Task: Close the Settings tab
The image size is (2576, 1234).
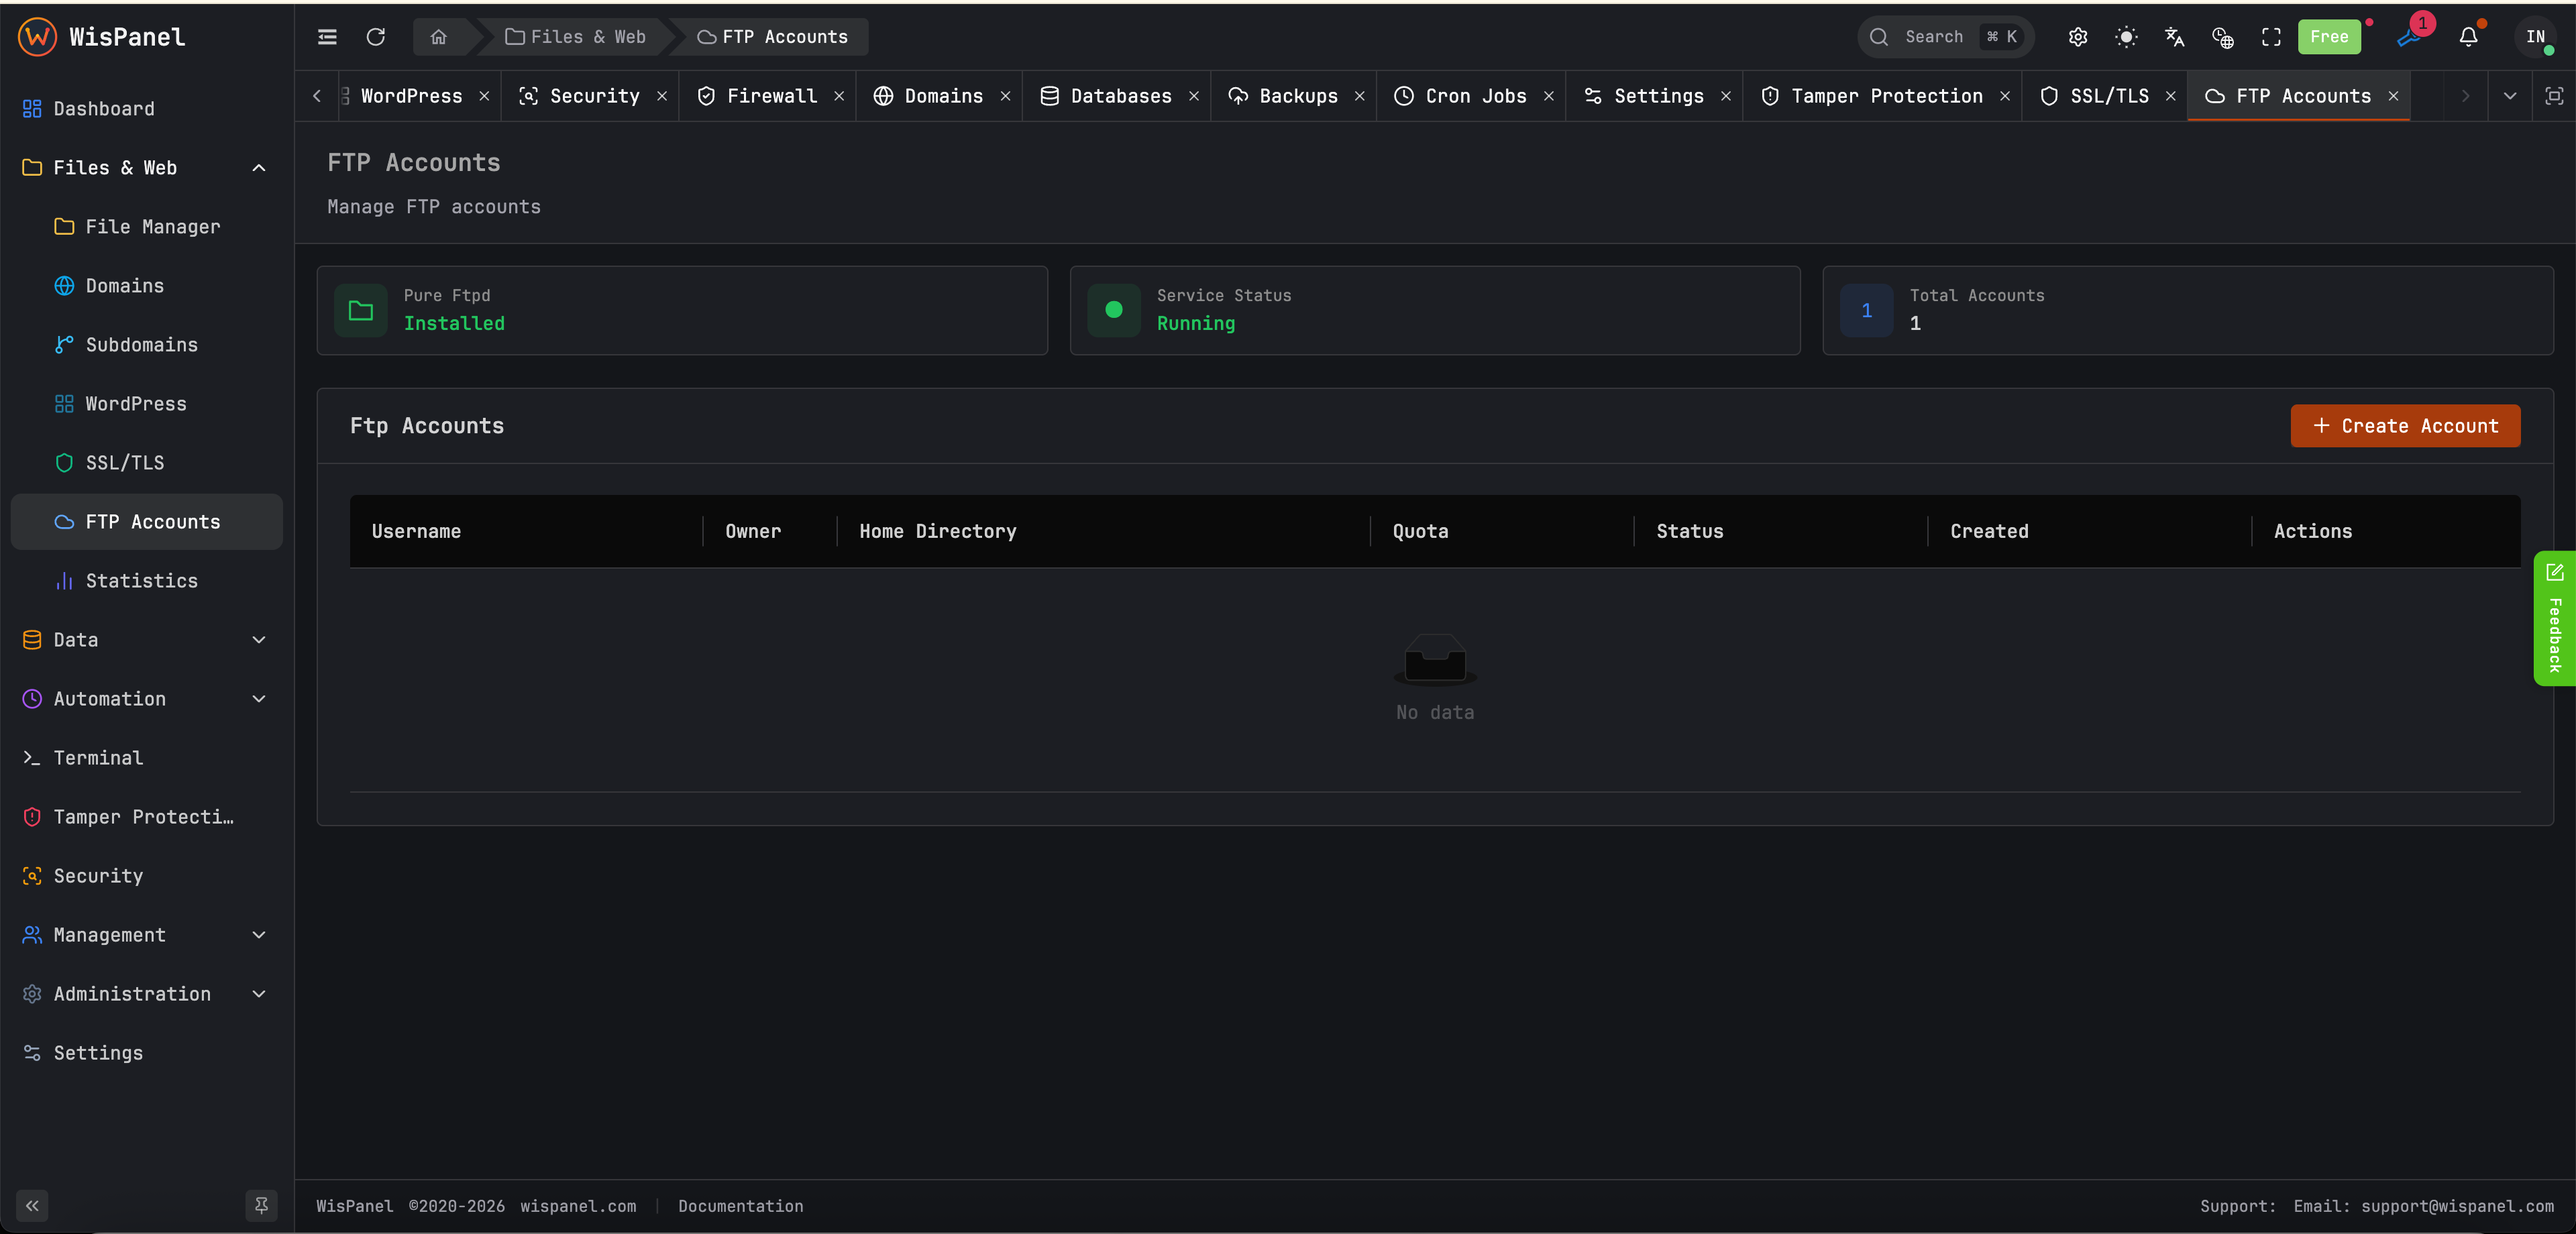Action: [x=1726, y=96]
